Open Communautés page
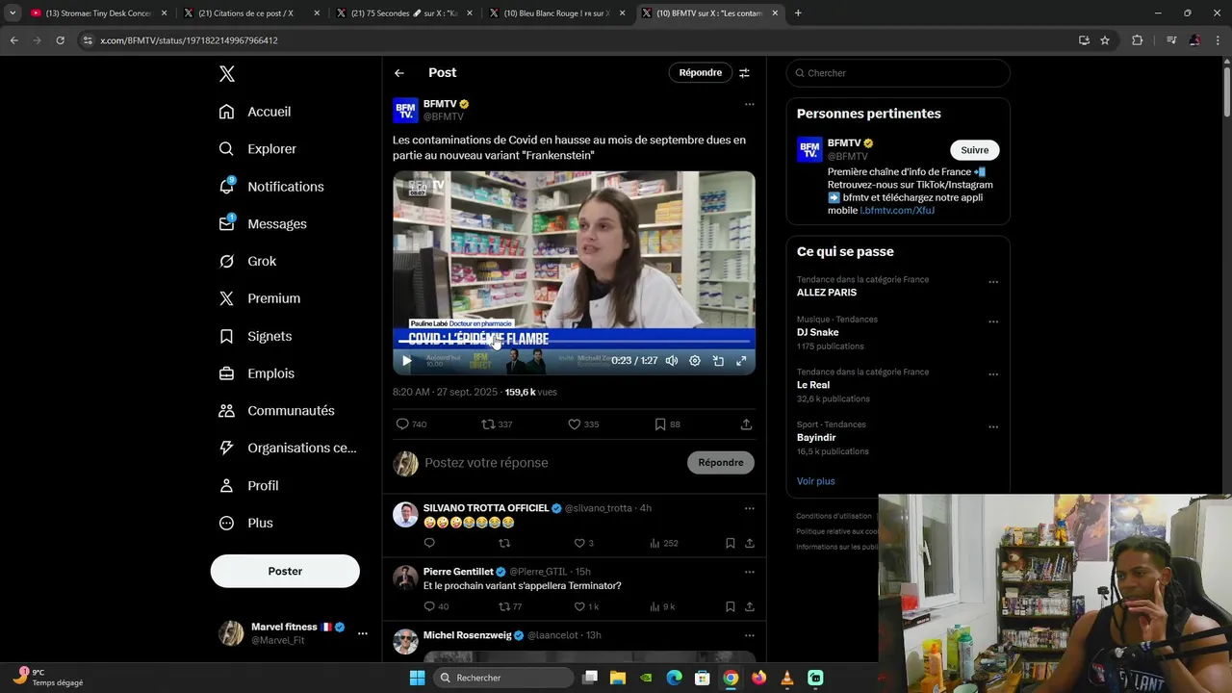The width and height of the screenshot is (1232, 693). (x=277, y=411)
